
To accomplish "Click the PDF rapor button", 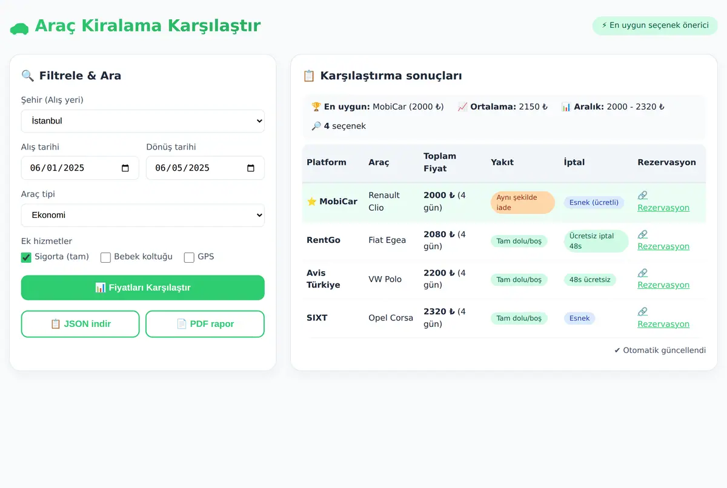I will 205,324.
